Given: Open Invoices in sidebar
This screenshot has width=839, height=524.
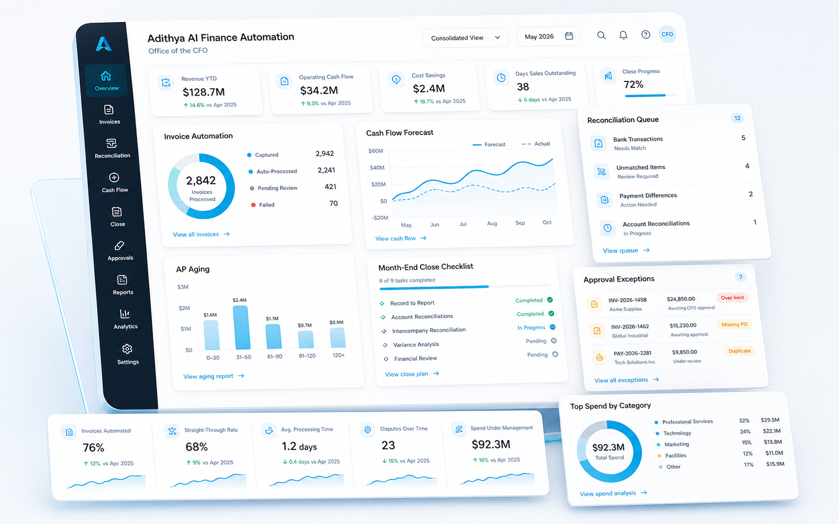Looking at the screenshot, I should (109, 114).
